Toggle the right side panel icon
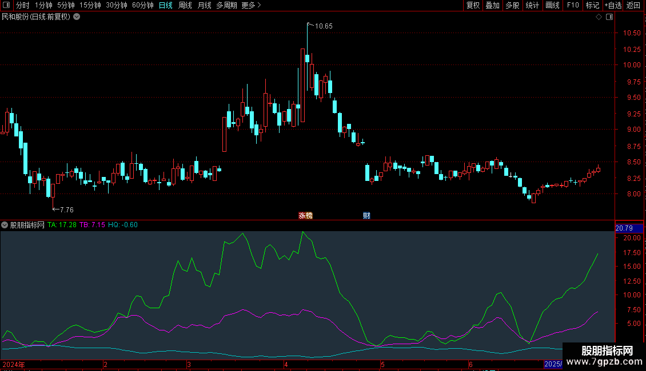Screen dimensions: 646x371 coord(609,17)
